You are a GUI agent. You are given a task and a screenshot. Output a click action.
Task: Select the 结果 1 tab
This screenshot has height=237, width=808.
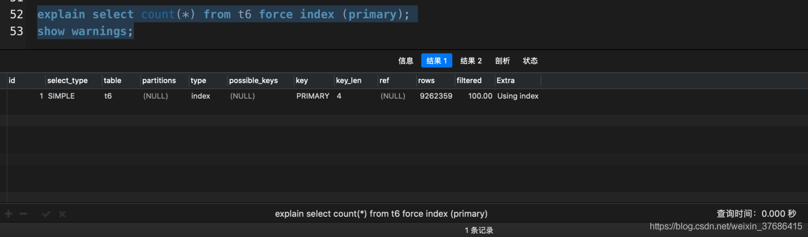pyautogui.click(x=437, y=61)
